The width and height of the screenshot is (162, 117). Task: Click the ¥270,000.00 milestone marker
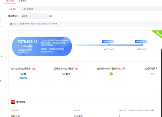click(x=142, y=45)
